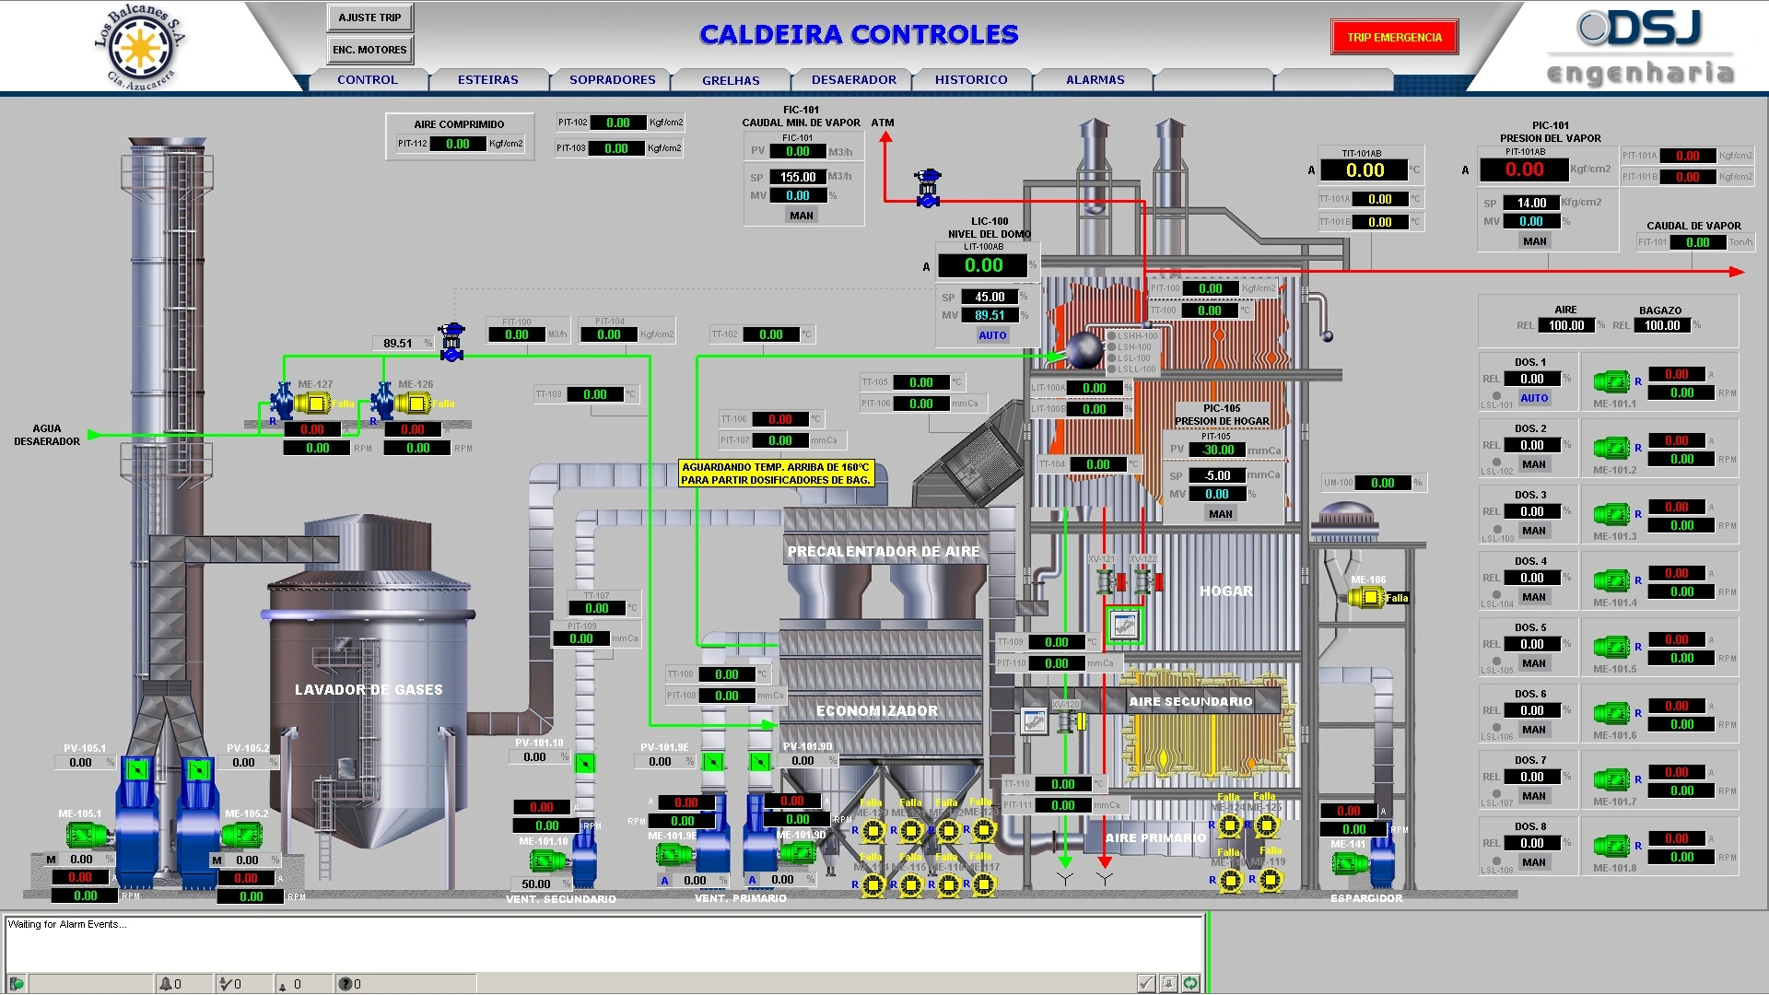Toggle the FIC-101 MAN mode button
This screenshot has width=1769, height=995.
click(801, 216)
